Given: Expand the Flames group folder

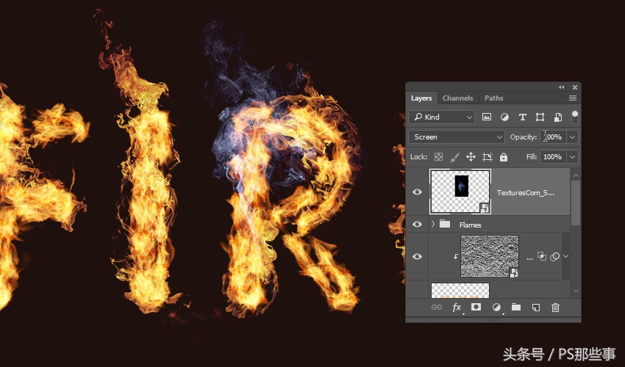Looking at the screenshot, I should coord(433,224).
